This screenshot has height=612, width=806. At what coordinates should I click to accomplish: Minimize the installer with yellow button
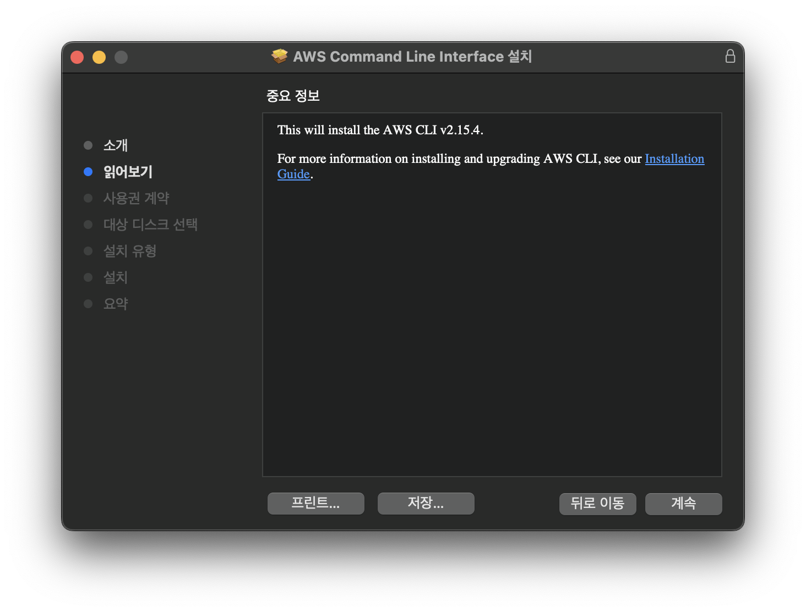99,57
